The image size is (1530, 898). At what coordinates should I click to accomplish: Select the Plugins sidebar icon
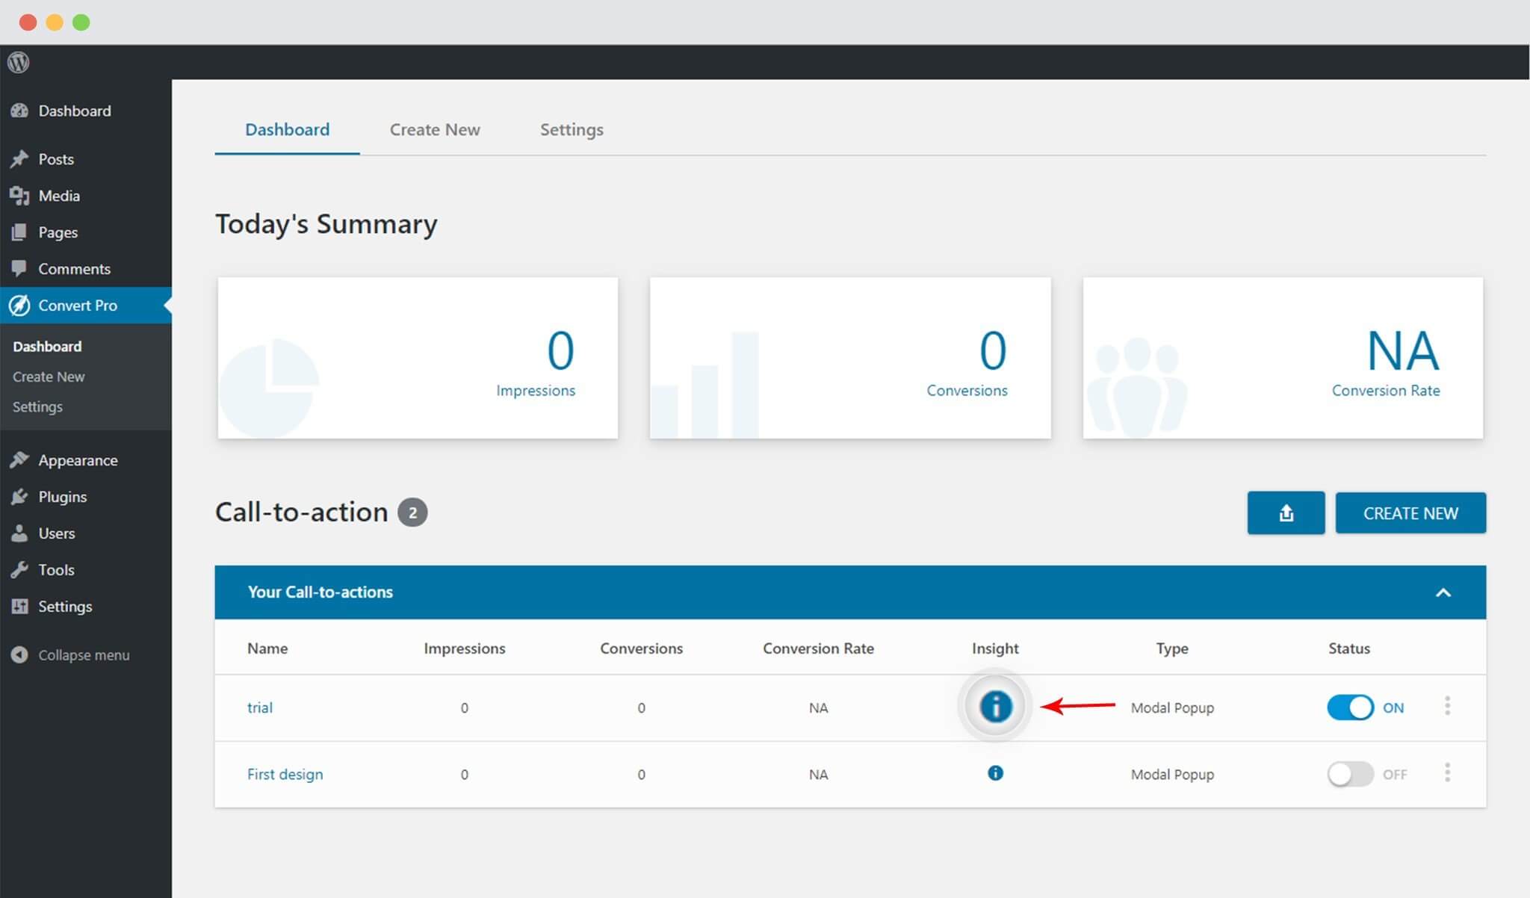pyautogui.click(x=19, y=496)
